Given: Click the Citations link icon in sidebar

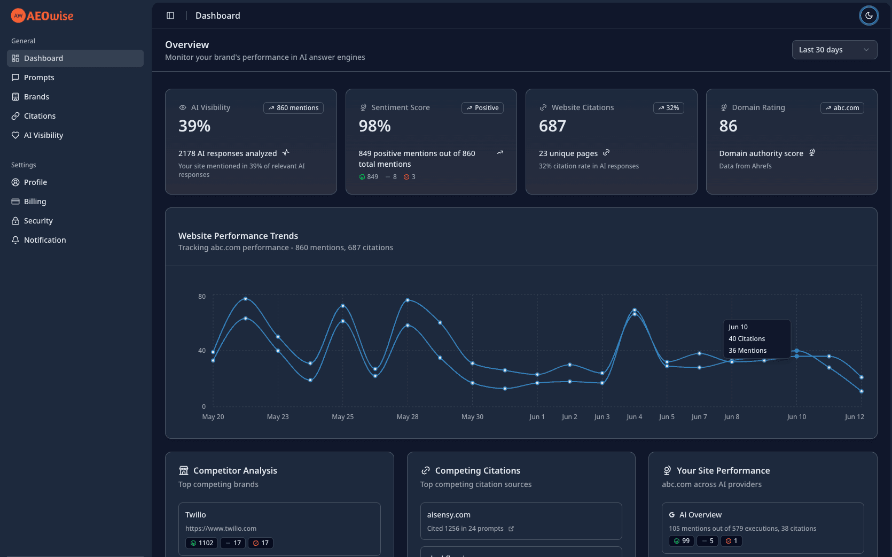Looking at the screenshot, I should [x=15, y=116].
